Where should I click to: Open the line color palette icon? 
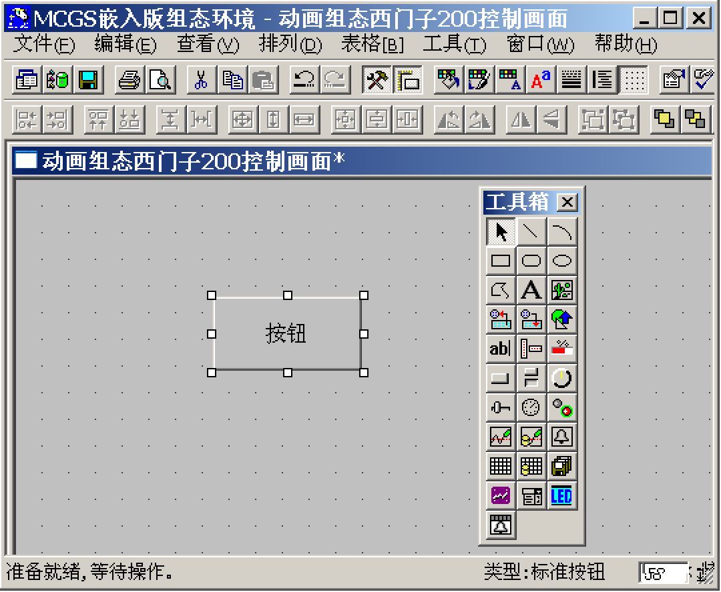[x=479, y=80]
